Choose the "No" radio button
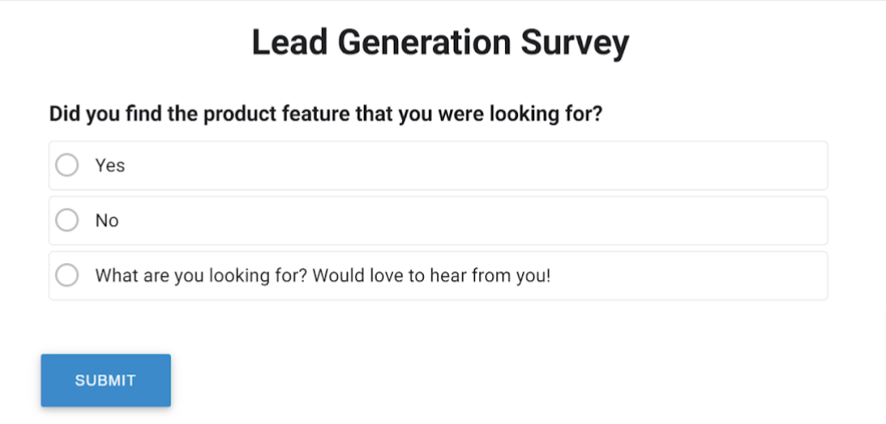This screenshot has height=424, width=886. 67,220
